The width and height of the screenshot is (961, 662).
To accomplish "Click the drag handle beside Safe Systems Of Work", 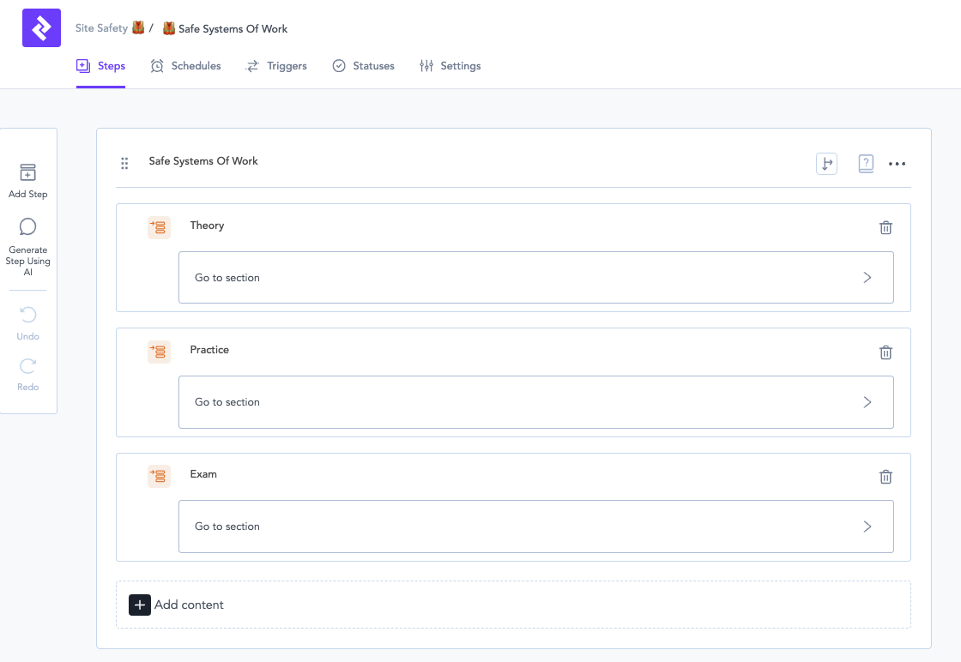I will pos(124,163).
